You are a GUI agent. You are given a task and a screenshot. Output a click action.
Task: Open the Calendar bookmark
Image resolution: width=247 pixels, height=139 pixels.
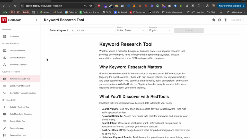71,12
